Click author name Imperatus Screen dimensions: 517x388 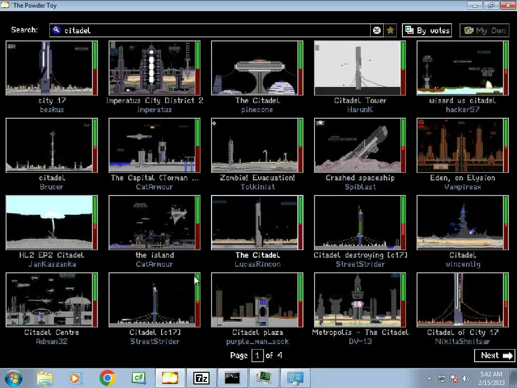[154, 110]
